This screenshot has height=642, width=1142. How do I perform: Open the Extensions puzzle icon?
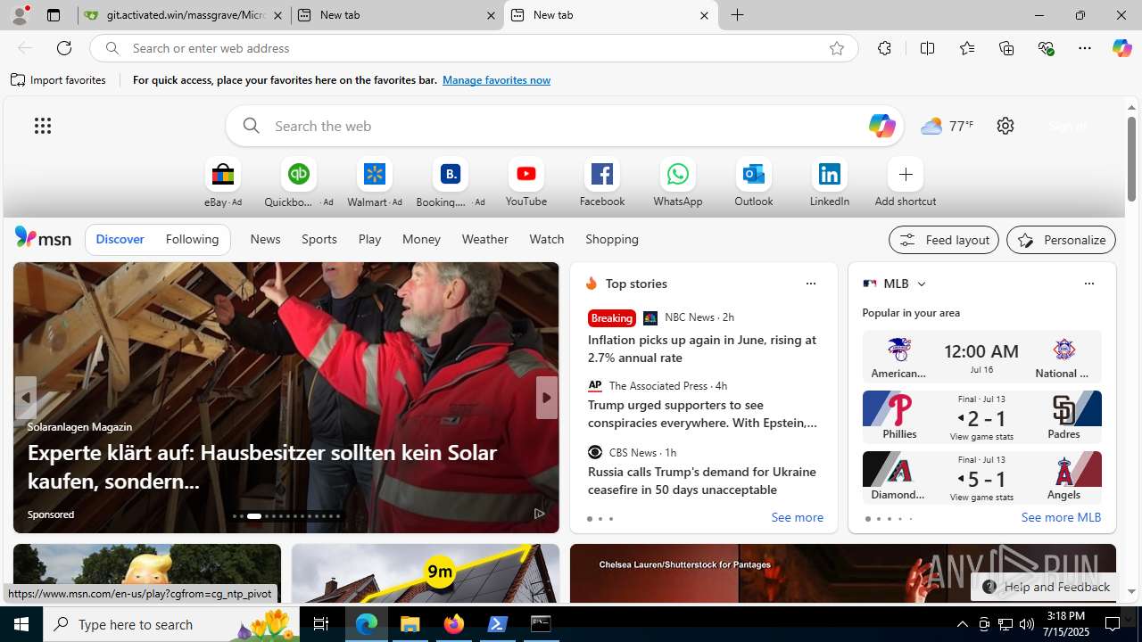click(x=884, y=48)
